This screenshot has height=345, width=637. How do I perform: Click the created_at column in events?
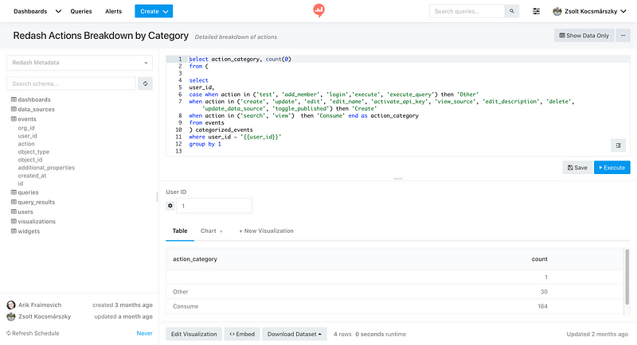[32, 176]
